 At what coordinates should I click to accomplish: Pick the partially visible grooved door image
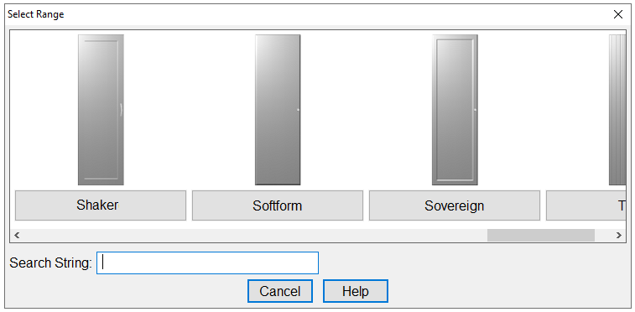click(x=617, y=110)
